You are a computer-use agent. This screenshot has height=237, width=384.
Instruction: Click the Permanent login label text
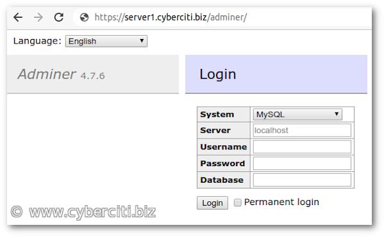tap(281, 202)
